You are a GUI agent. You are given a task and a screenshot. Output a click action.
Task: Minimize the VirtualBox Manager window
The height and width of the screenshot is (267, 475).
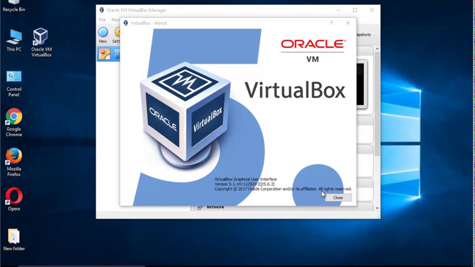click(338, 10)
